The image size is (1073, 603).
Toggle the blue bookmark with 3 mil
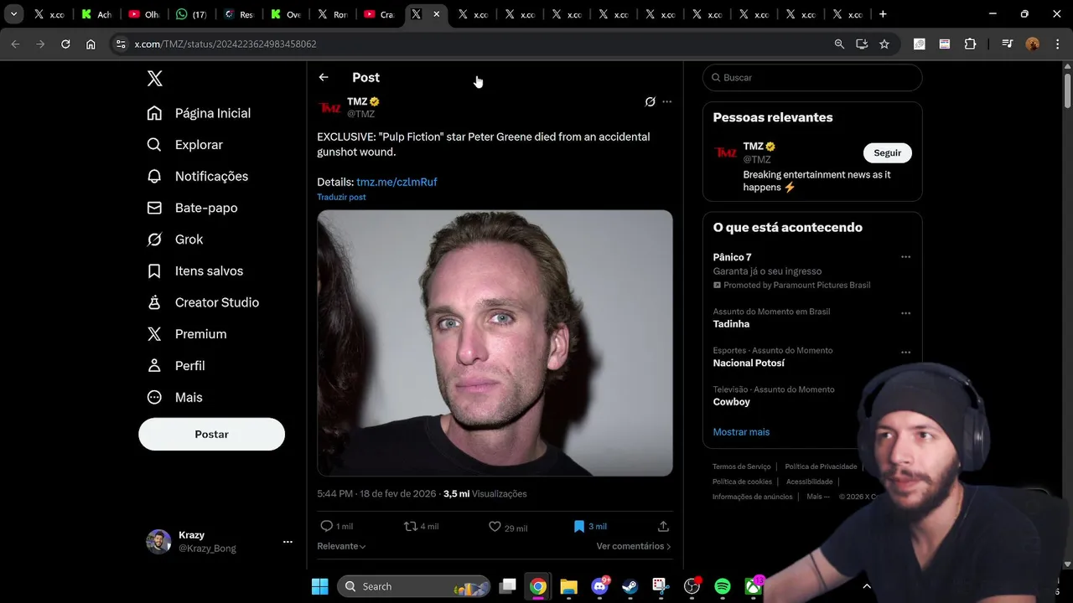(x=578, y=526)
